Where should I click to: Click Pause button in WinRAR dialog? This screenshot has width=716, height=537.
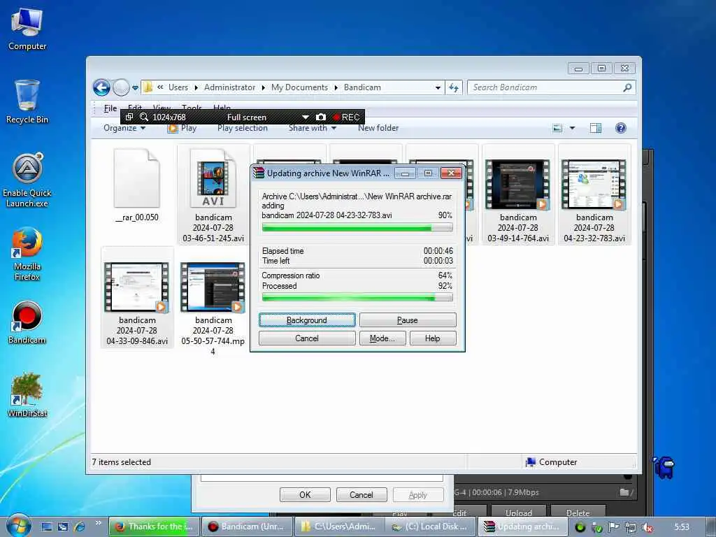tap(408, 320)
